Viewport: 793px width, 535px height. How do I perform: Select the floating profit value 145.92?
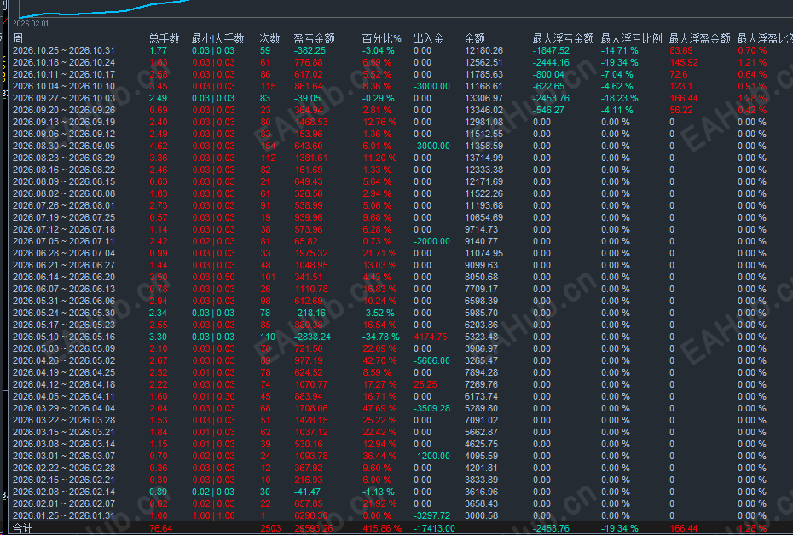point(684,63)
